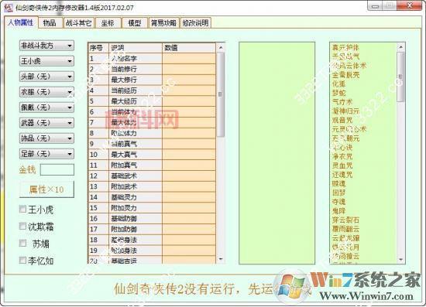Click value cell for row 13 附加武术
The width and height of the screenshot is (426, 307).
point(189,186)
